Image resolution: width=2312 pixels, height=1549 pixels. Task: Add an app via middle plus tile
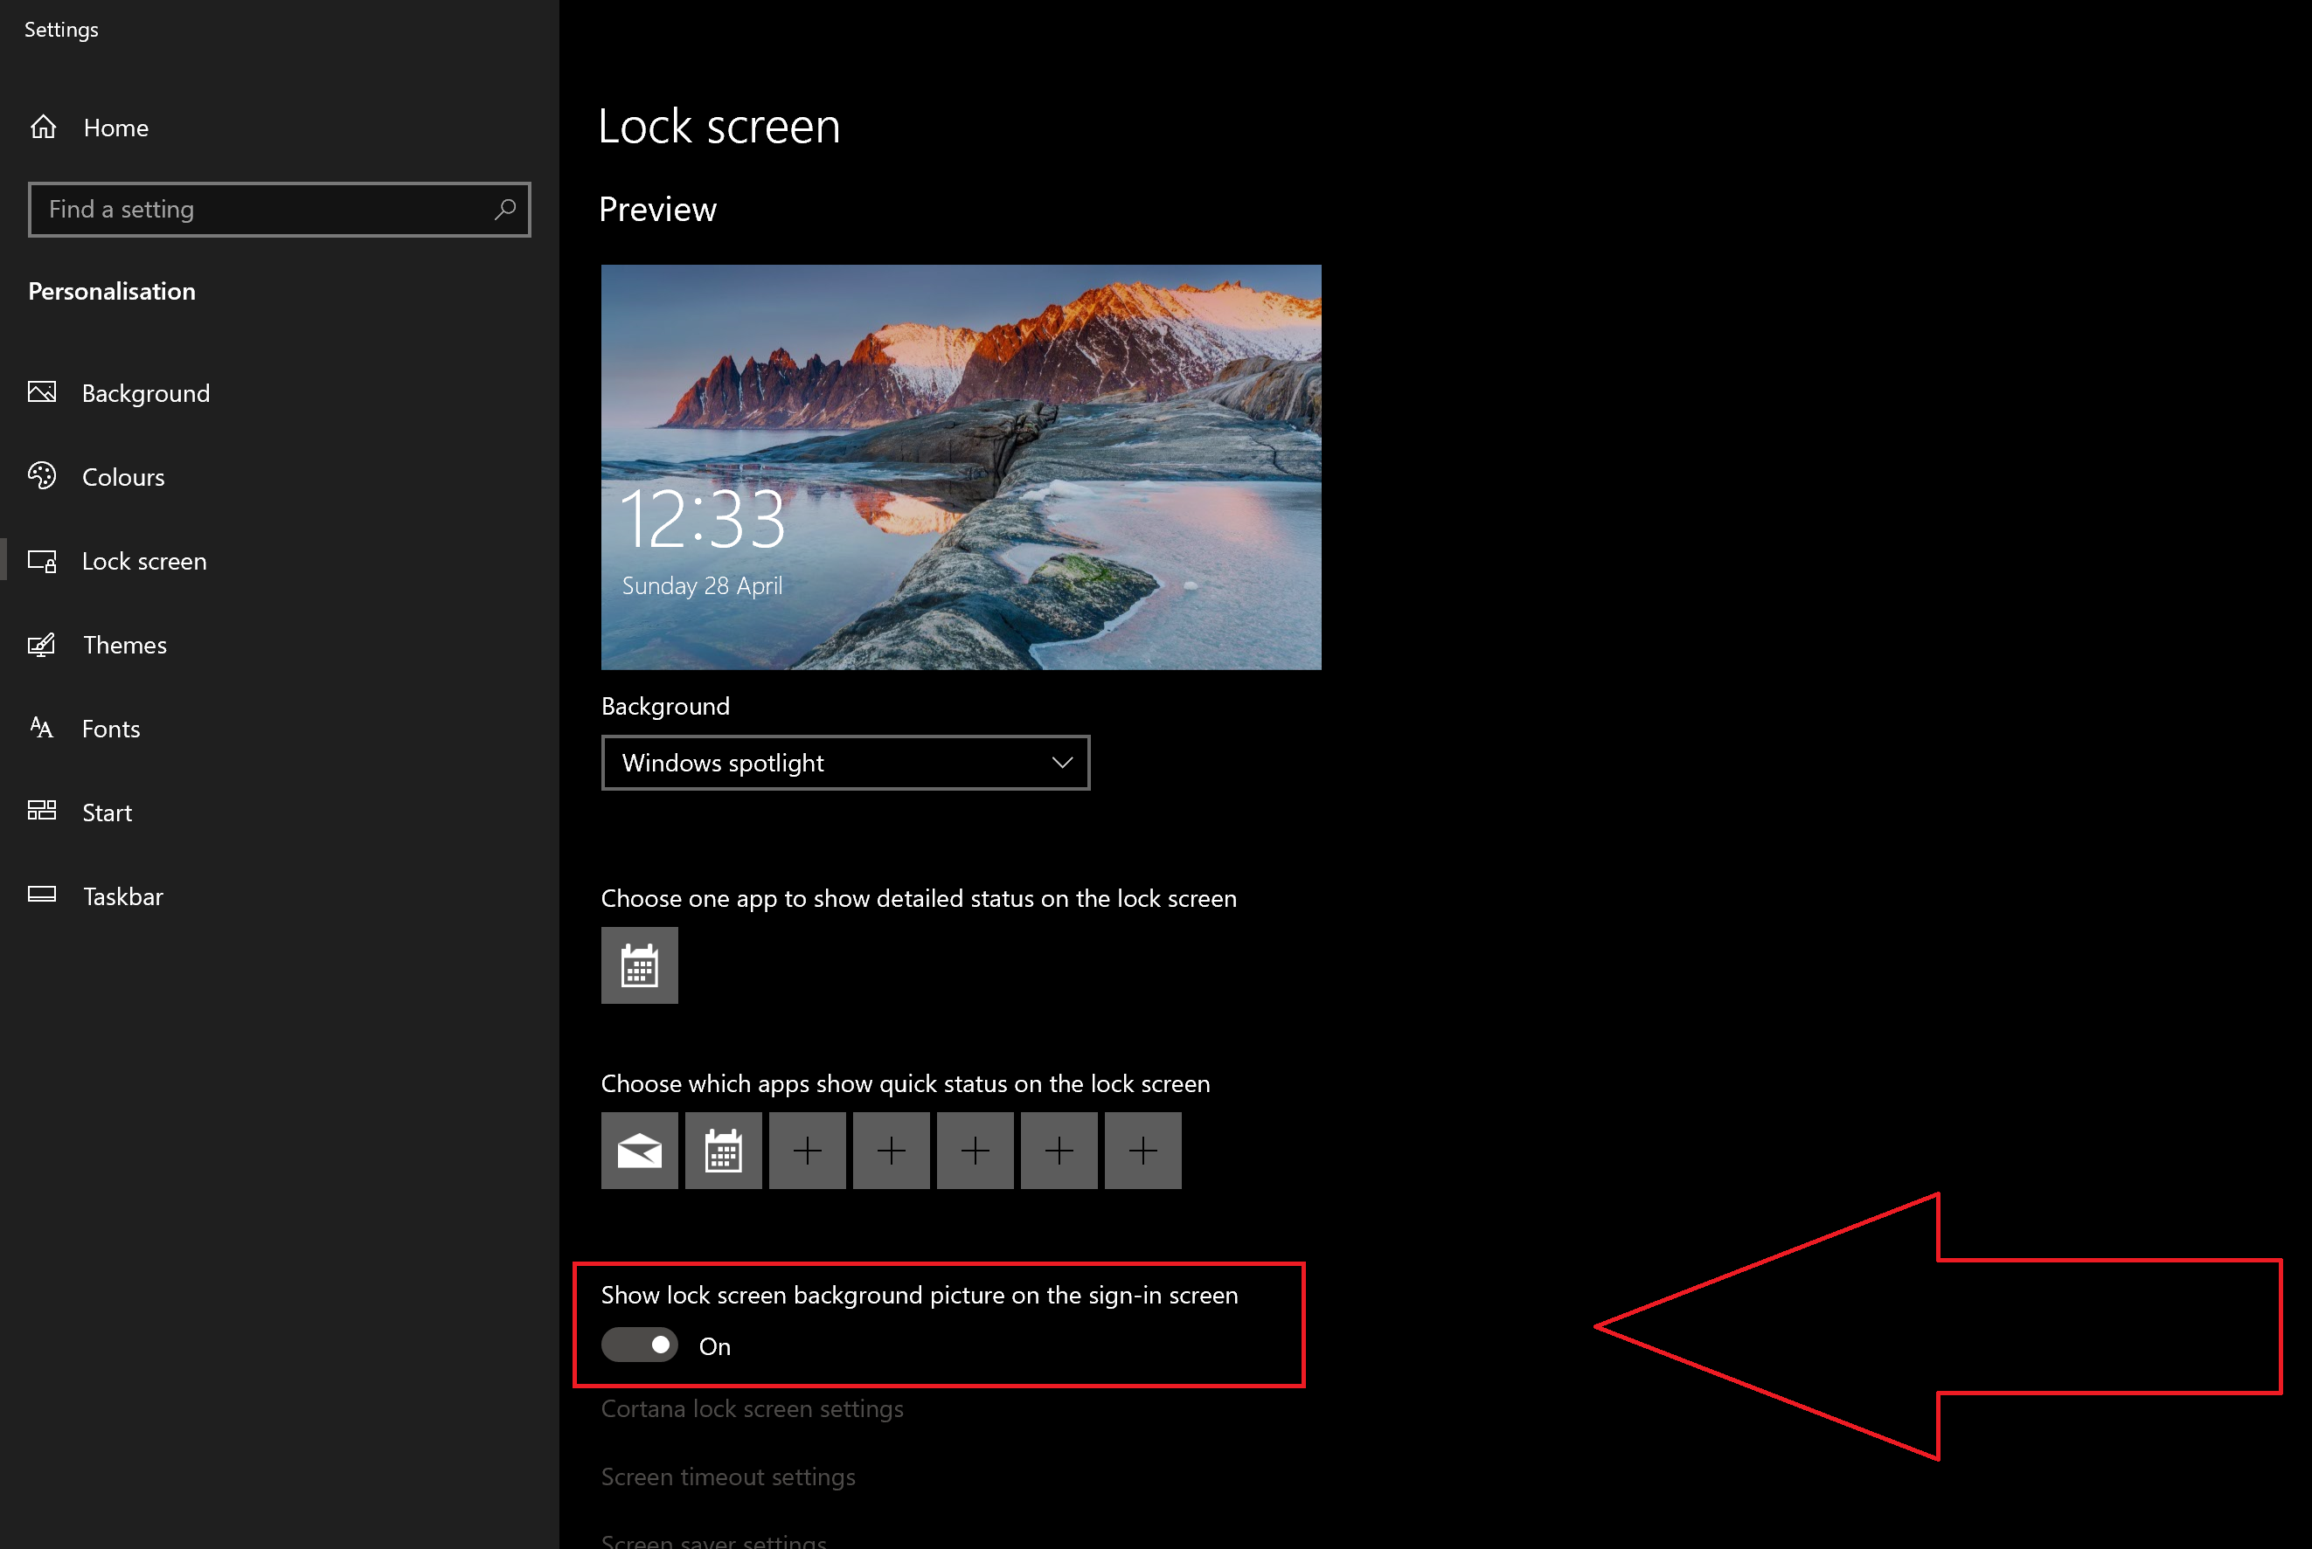tap(975, 1151)
